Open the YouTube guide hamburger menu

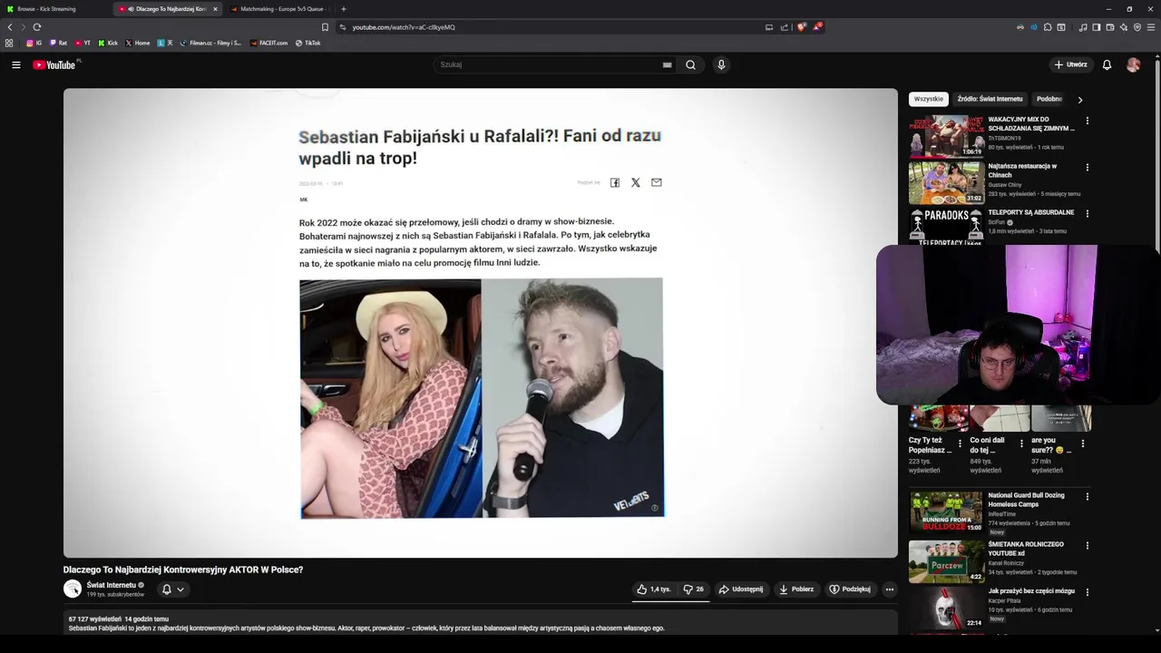[x=15, y=64]
